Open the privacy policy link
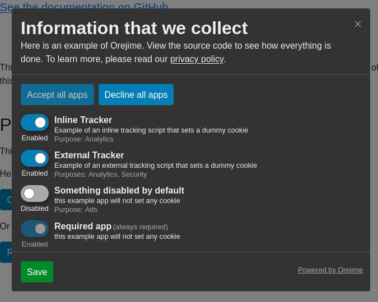The width and height of the screenshot is (378, 302). pyautogui.click(x=197, y=59)
